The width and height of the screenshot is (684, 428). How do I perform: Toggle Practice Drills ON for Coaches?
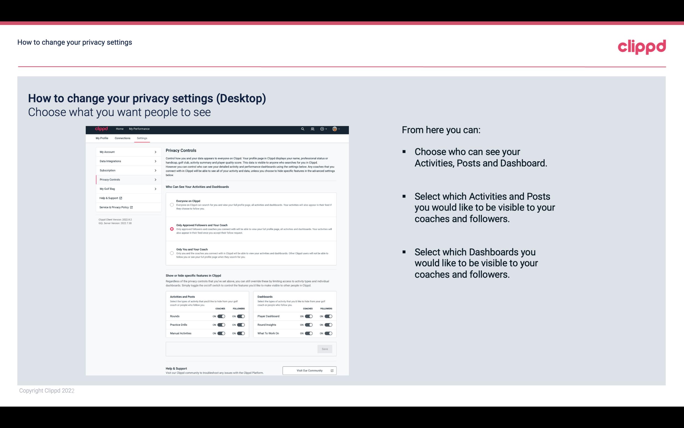(x=221, y=324)
